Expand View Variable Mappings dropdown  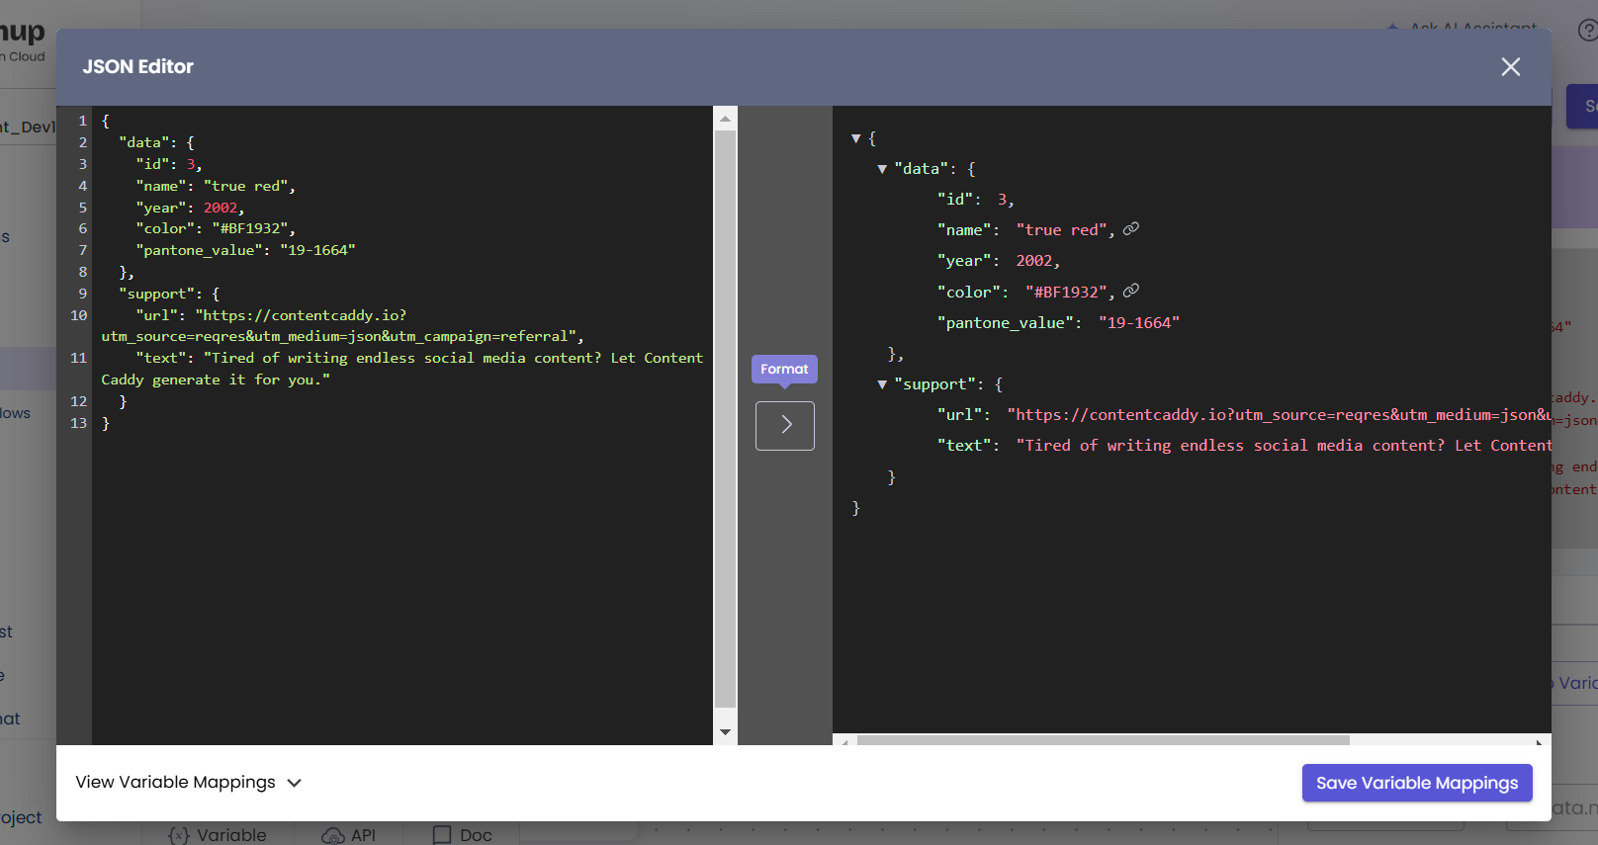[189, 782]
